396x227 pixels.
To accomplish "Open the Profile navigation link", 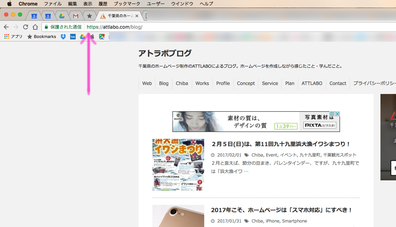I will coord(223,83).
